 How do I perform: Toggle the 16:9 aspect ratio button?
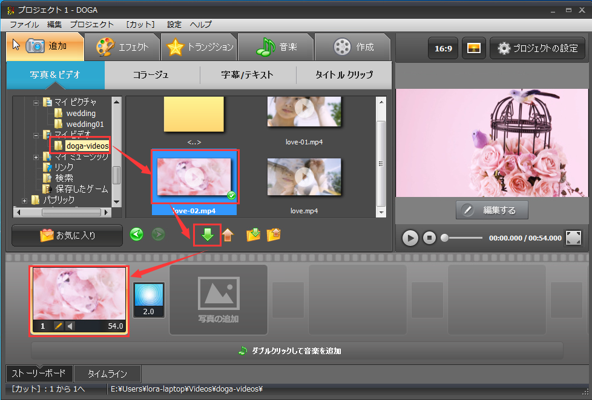point(443,48)
